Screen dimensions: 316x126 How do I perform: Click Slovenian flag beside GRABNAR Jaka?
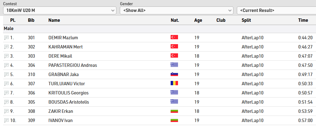tap(174, 74)
